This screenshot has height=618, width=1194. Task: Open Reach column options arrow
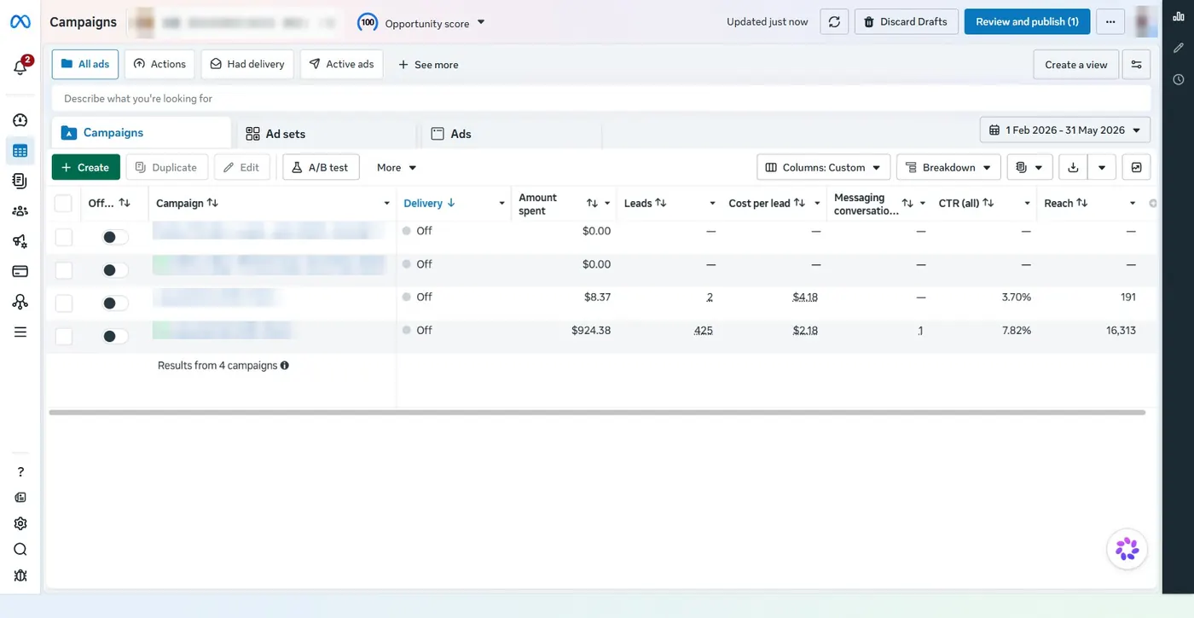pyautogui.click(x=1132, y=203)
